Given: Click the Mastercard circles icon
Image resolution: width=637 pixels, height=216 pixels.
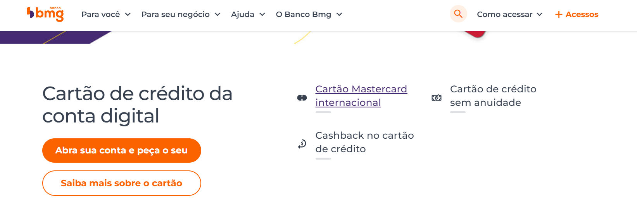Looking at the screenshot, I should pos(302,98).
